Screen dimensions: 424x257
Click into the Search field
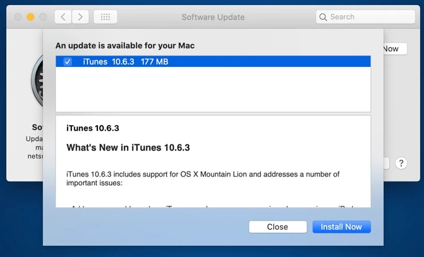click(365, 17)
